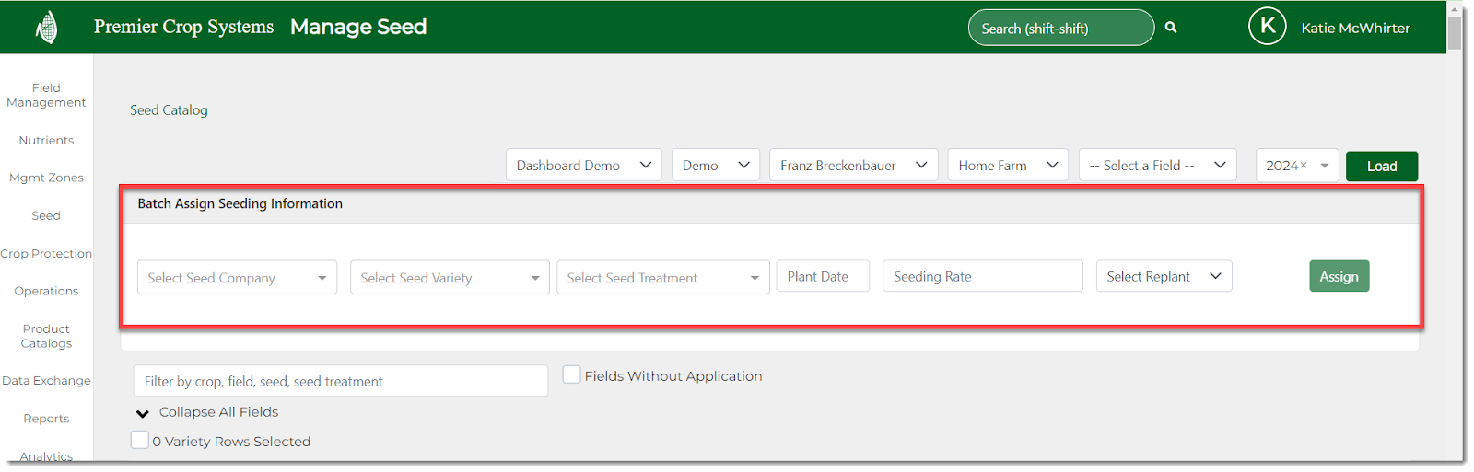Open Crop Protection section
Viewport: 1474px width, 472px height.
pyautogui.click(x=46, y=253)
